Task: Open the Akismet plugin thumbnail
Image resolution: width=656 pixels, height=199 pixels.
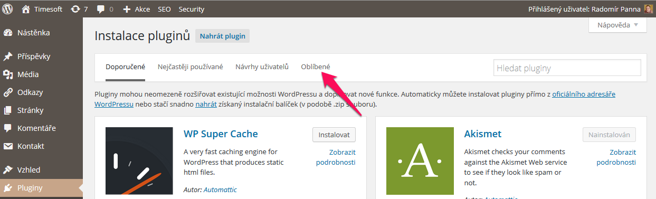Action: click(420, 161)
